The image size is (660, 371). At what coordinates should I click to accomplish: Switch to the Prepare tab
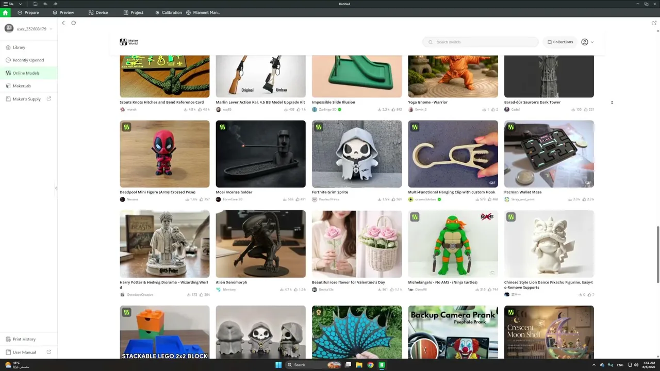pos(28,12)
